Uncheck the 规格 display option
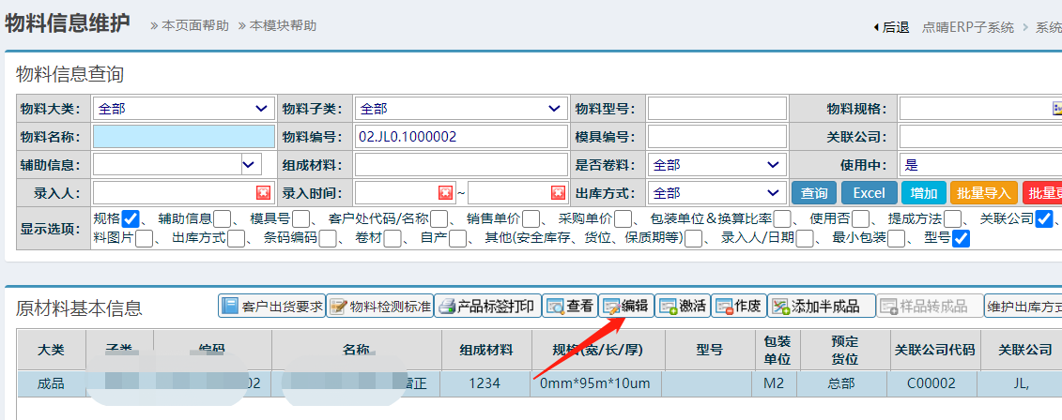The height and width of the screenshot is (420, 1062). pyautogui.click(x=131, y=218)
